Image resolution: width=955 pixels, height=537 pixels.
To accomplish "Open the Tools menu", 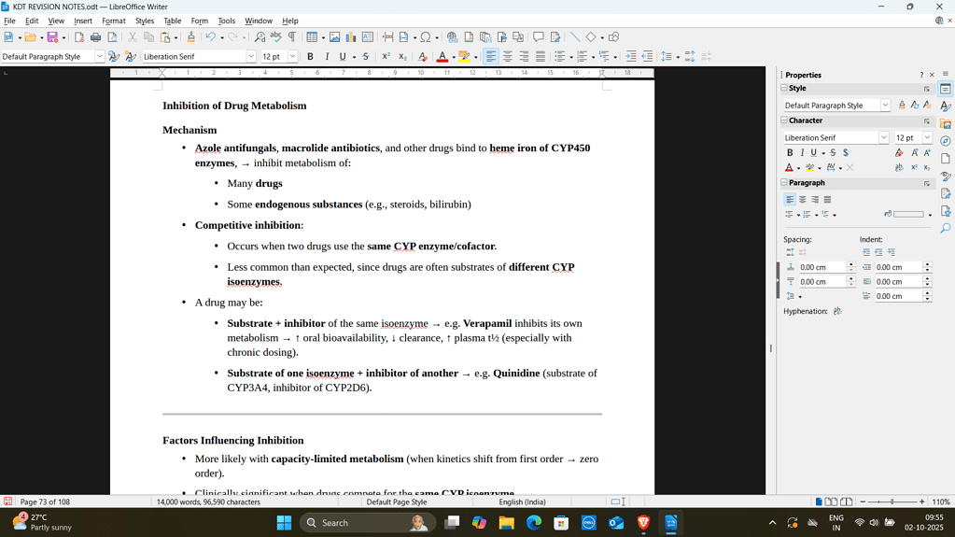I will coord(226,21).
